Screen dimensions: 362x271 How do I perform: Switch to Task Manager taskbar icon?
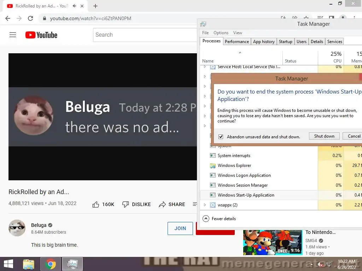(x=72, y=264)
